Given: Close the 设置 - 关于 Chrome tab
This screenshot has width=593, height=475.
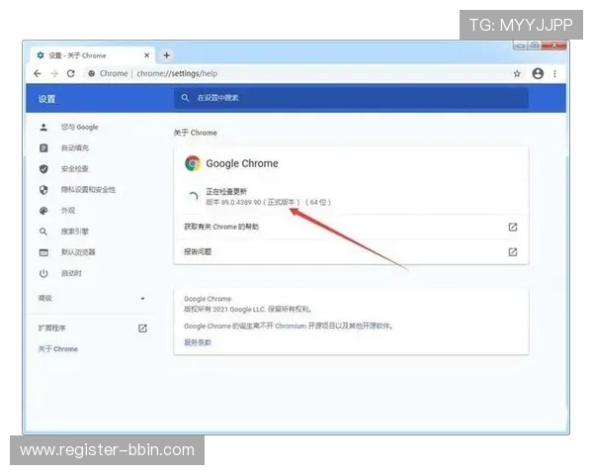Looking at the screenshot, I should pyautogui.click(x=146, y=55).
